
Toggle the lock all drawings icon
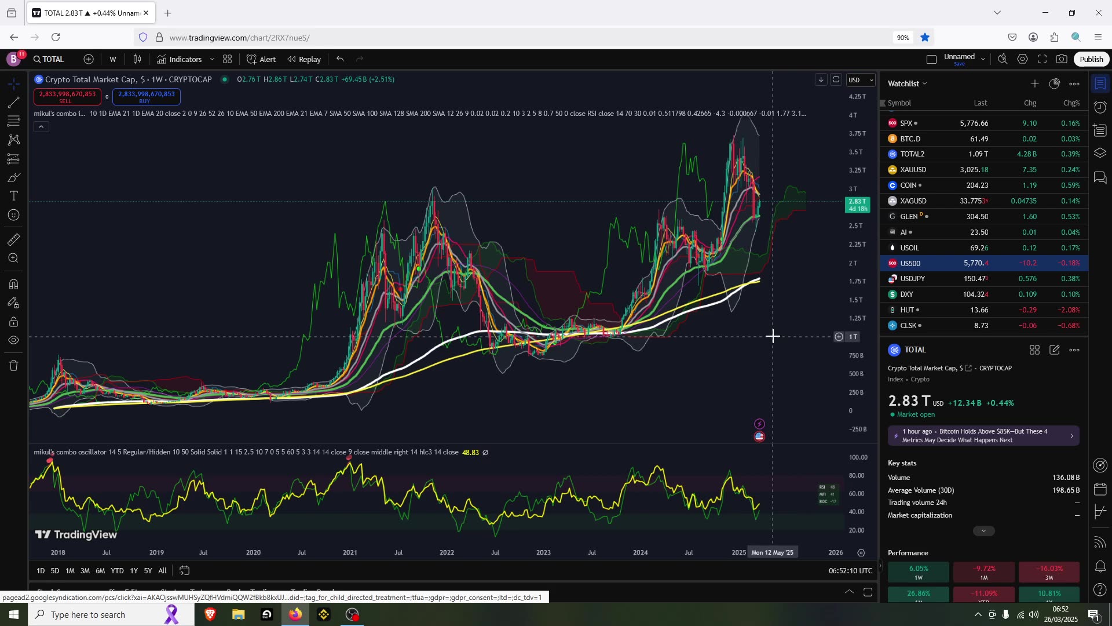pos(13,322)
